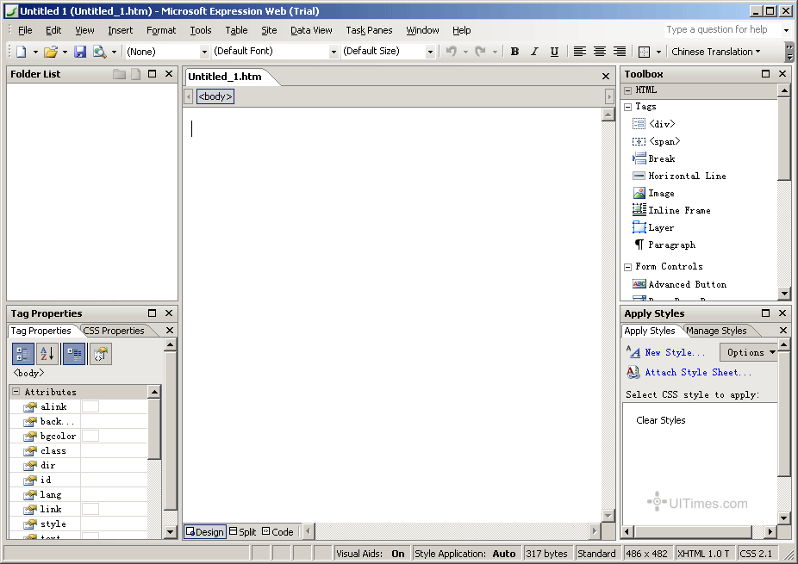Collapse the HTML section in Toolbox
The height and width of the screenshot is (564, 798).
(628, 90)
